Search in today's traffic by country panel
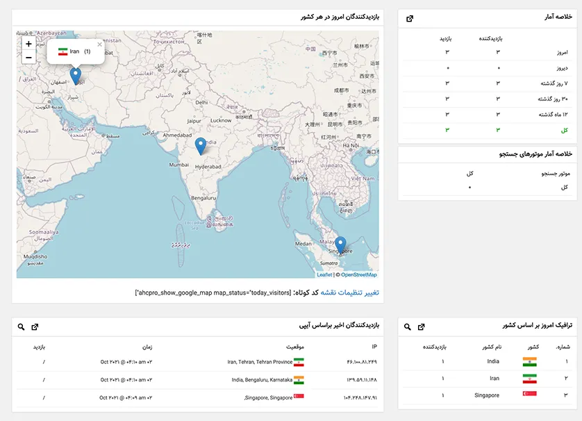 (408, 327)
